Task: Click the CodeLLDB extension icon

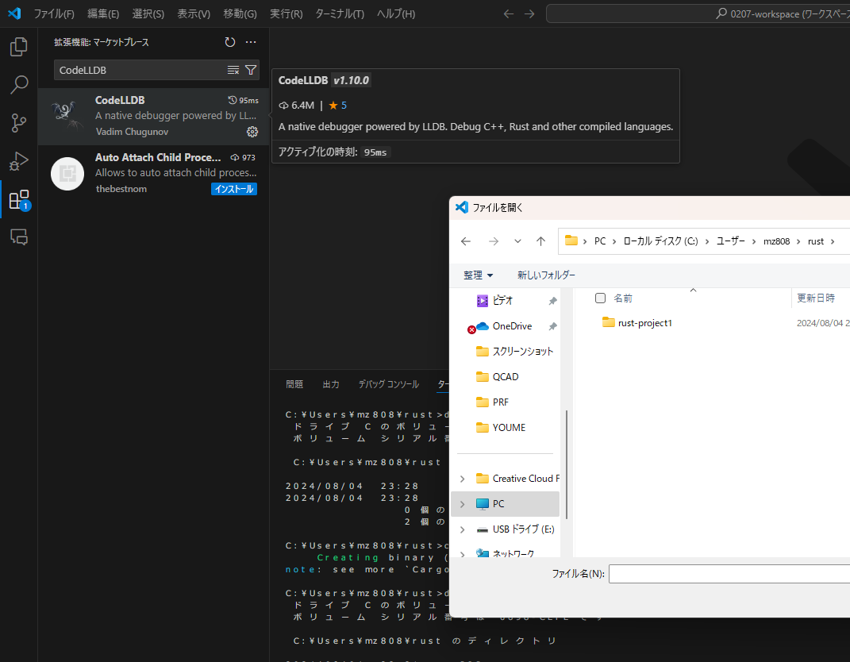Action: [x=67, y=116]
